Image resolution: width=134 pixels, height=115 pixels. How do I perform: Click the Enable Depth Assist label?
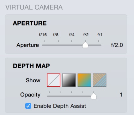(60, 106)
